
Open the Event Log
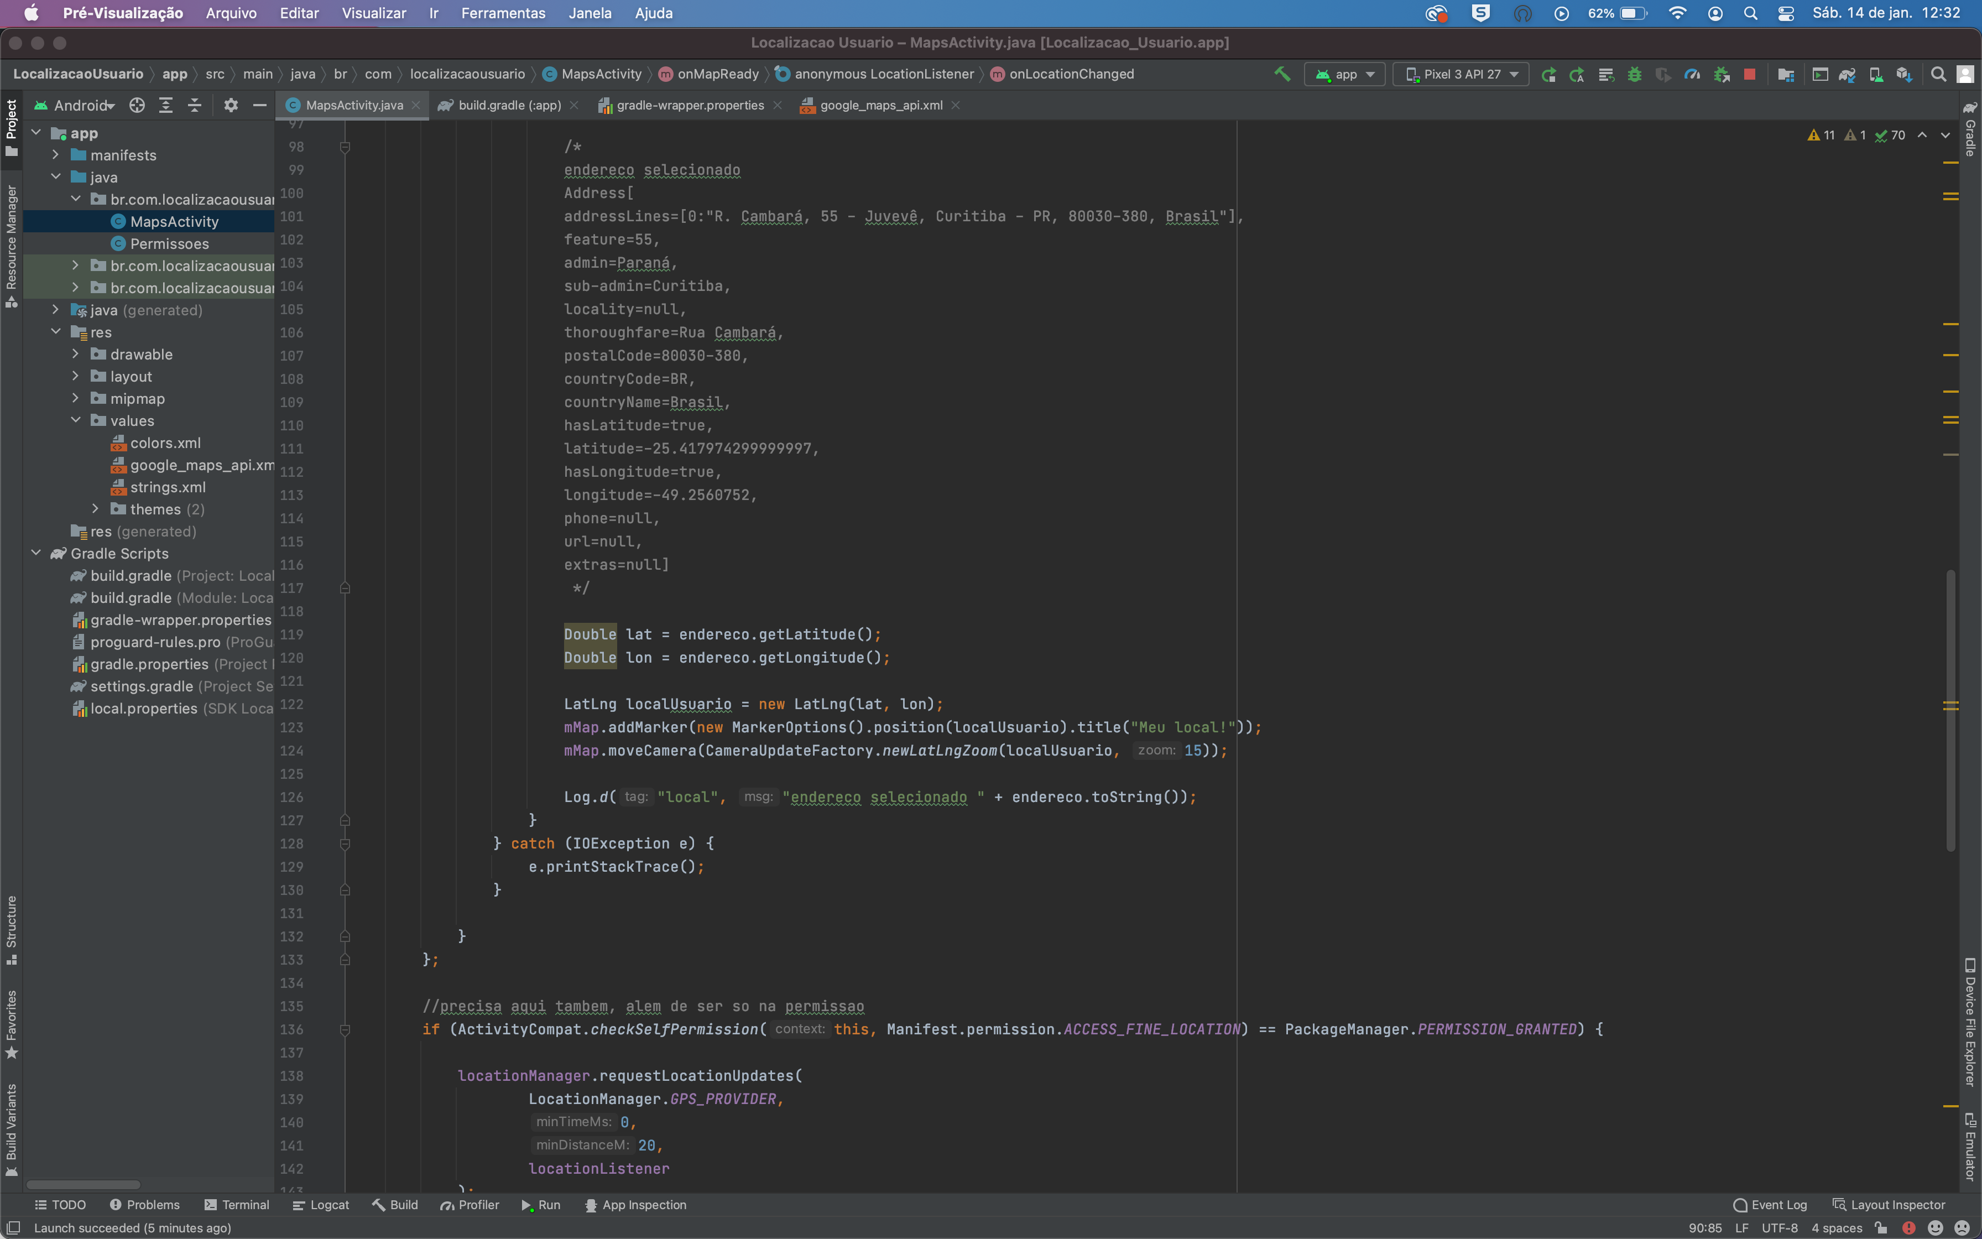click(1770, 1205)
